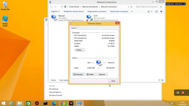This screenshot has width=189, height=106.
Task: Select Network and Internet in breadcrumb
Action: pos(90,7)
